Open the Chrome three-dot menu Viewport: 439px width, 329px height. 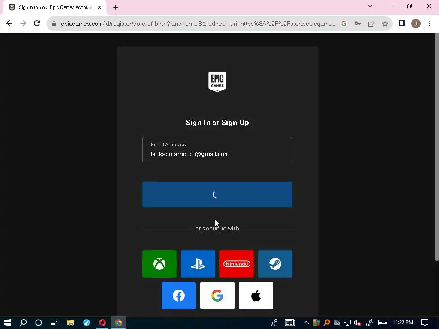coord(430,24)
